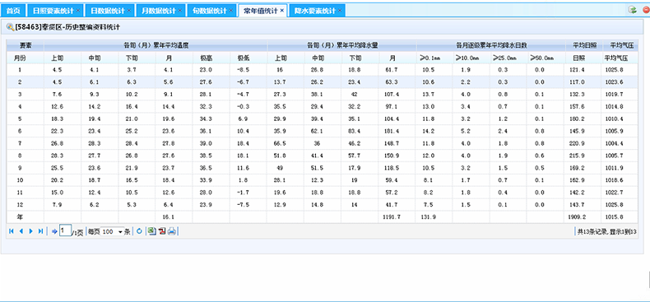Click annual mean temperature 16.1
This screenshot has height=302, width=650.
(168, 217)
